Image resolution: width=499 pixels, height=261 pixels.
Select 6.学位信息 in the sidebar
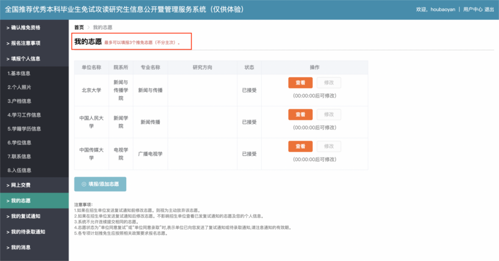(x=34, y=143)
